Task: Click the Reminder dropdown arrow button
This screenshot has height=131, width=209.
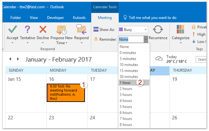Action: tap(146, 39)
